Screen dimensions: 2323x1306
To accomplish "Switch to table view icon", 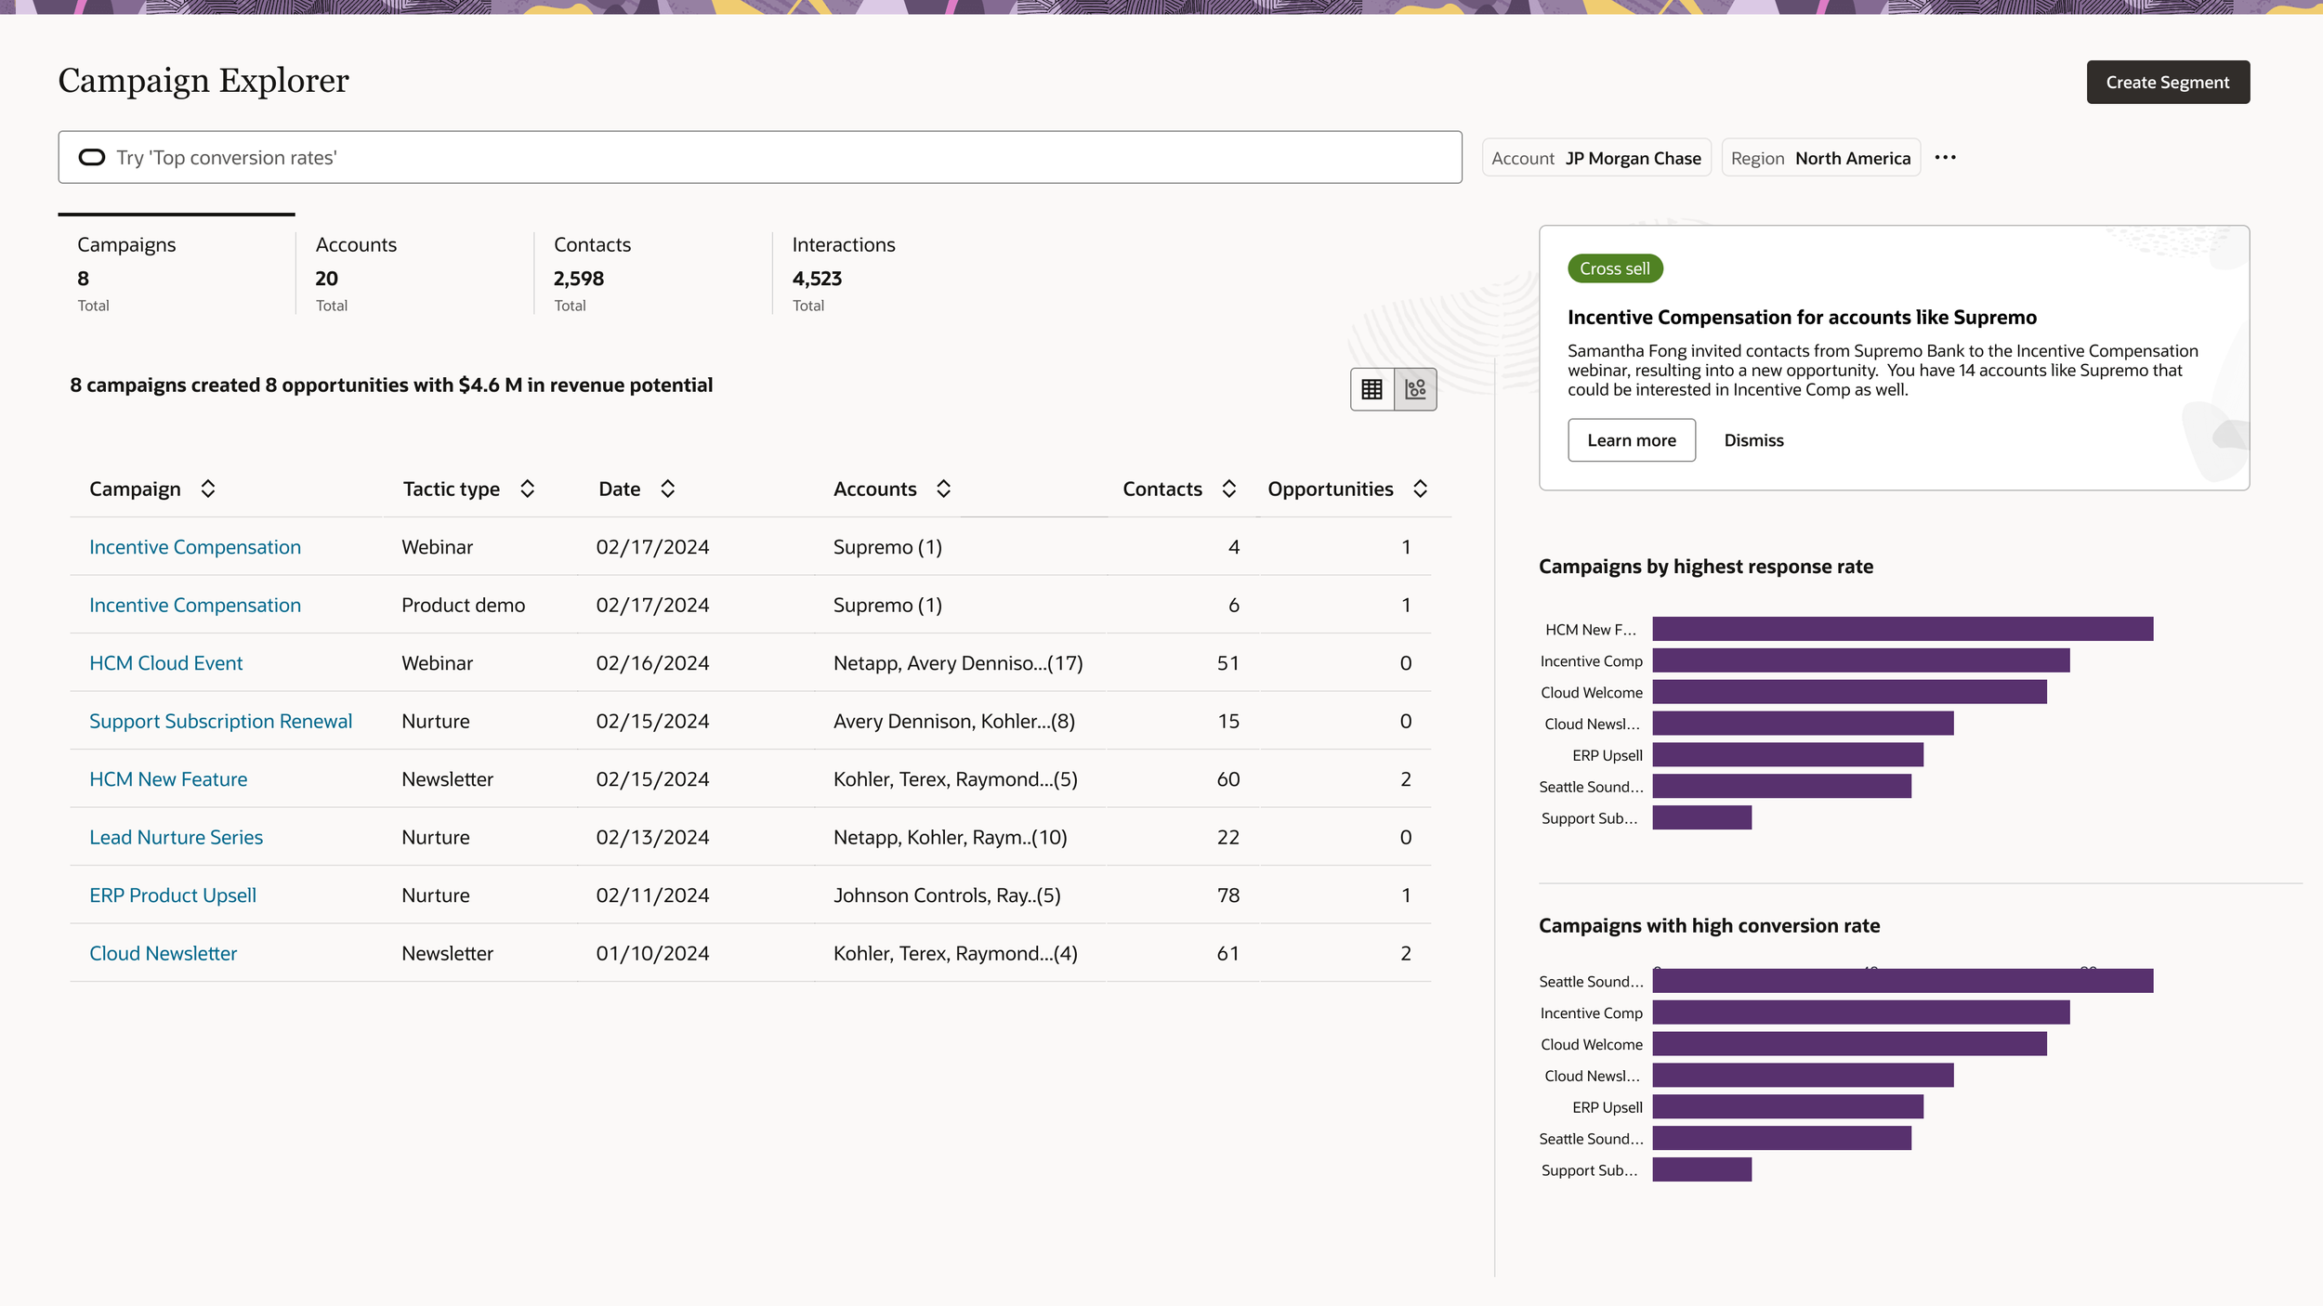I will coord(1371,389).
